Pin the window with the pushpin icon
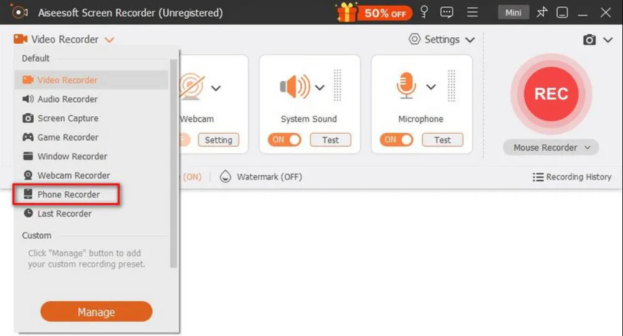Screen dimensions: 623x336 click(x=541, y=12)
